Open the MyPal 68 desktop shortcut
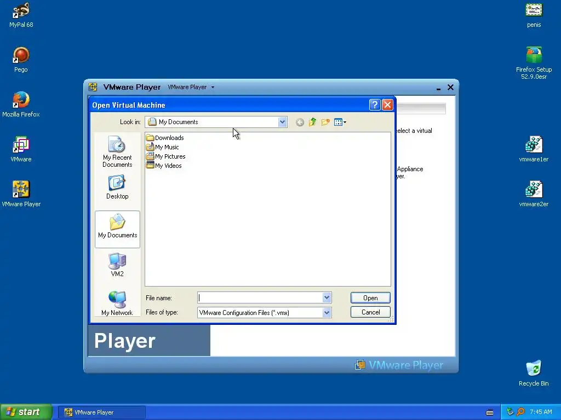This screenshot has height=420, width=561. coord(21,15)
